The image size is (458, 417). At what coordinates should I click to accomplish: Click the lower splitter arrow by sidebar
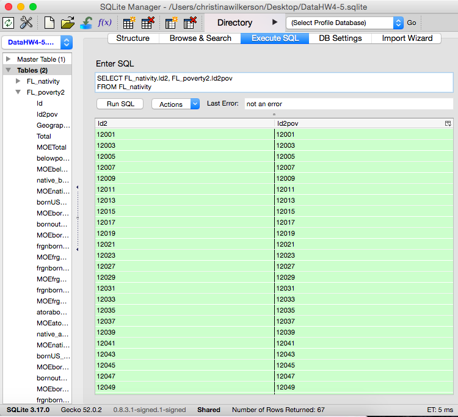click(77, 249)
